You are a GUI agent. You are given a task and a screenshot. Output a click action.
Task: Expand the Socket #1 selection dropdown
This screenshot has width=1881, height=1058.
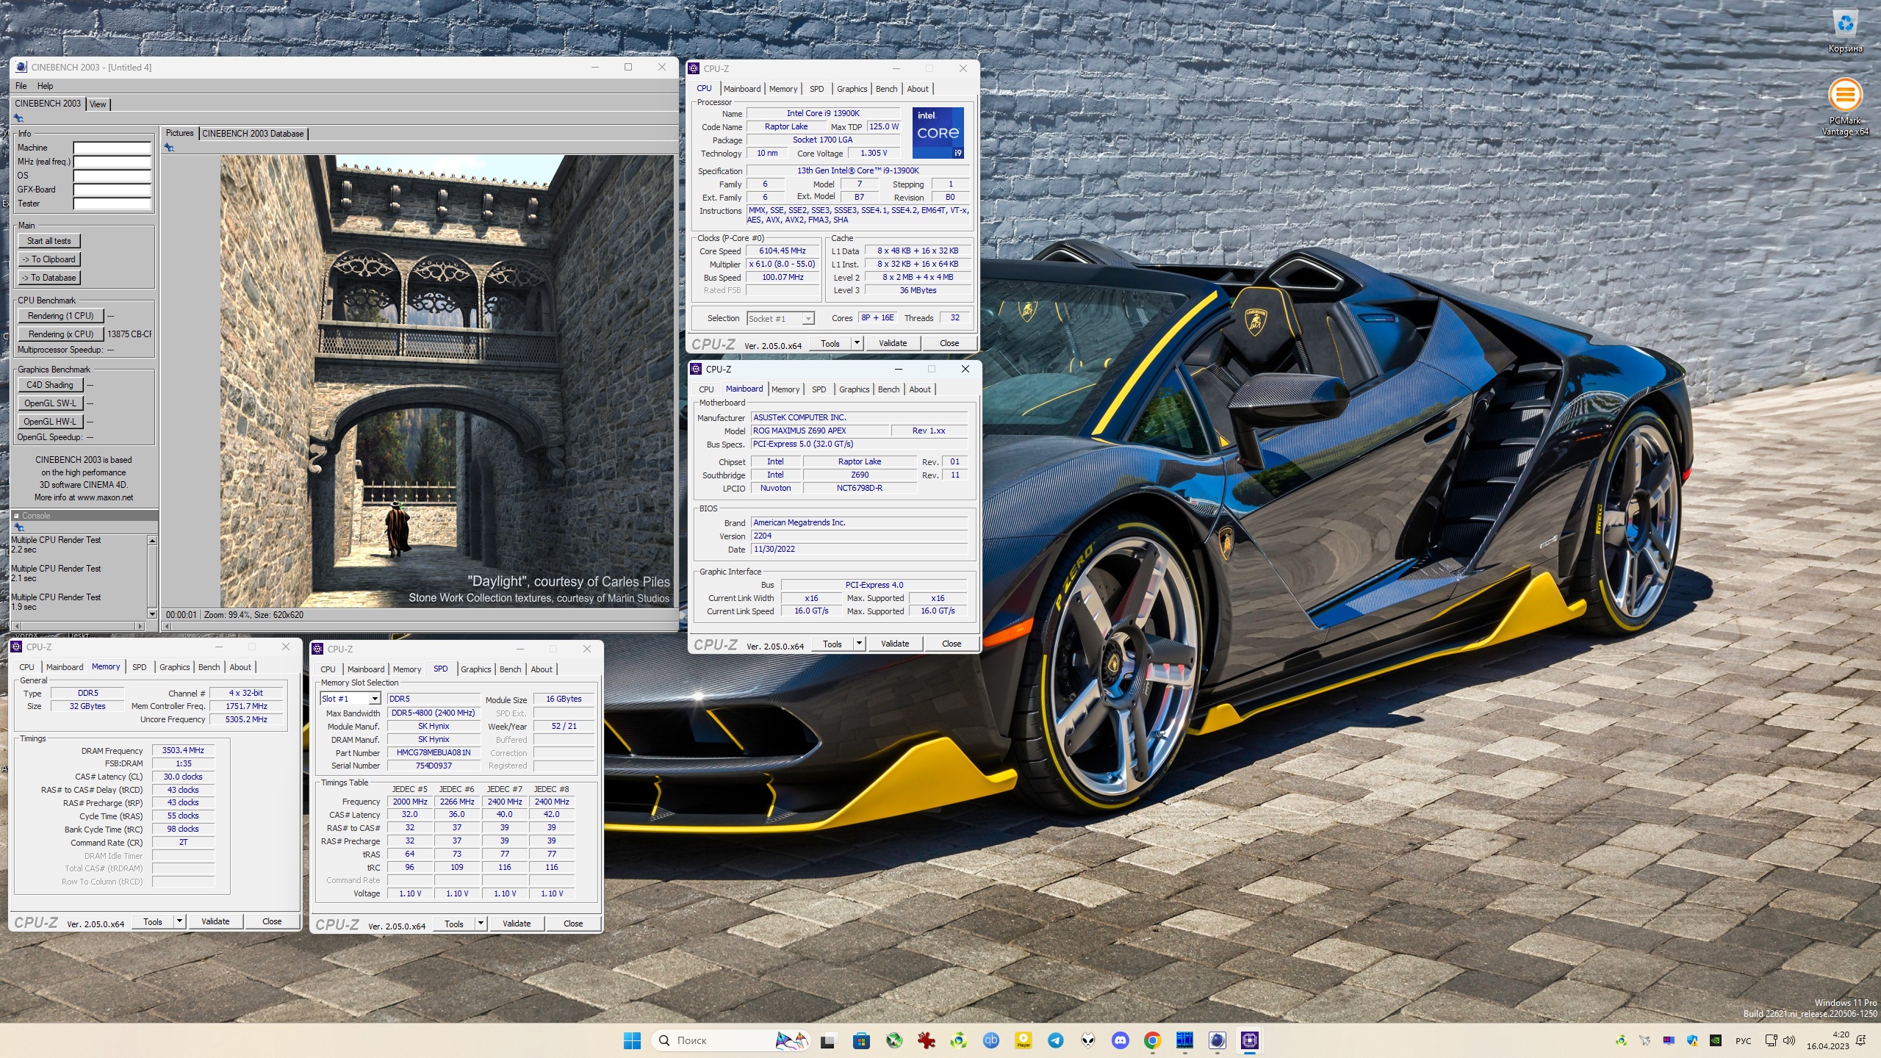click(808, 319)
